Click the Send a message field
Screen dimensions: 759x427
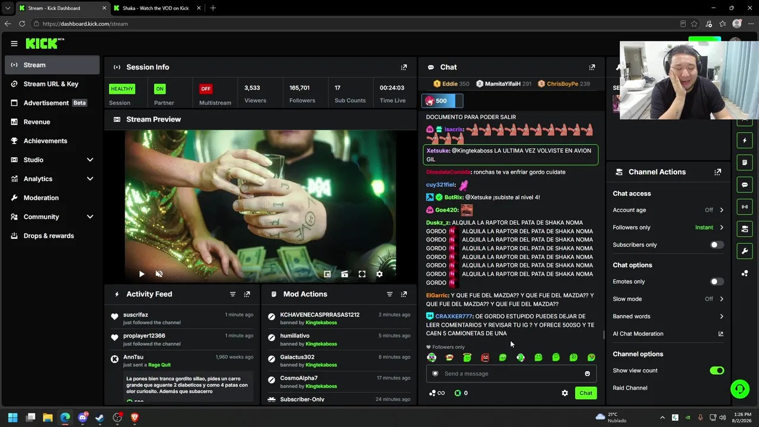click(x=511, y=374)
